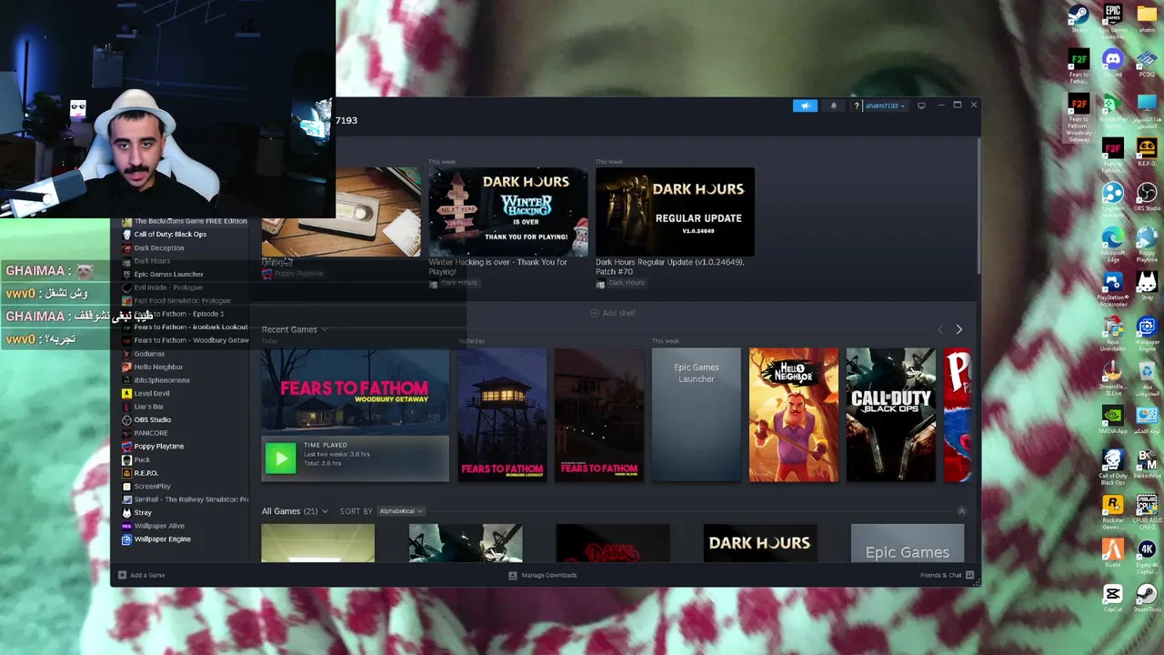Open Discord desktop shortcut
This screenshot has width=1164, height=655.
click(x=1113, y=63)
